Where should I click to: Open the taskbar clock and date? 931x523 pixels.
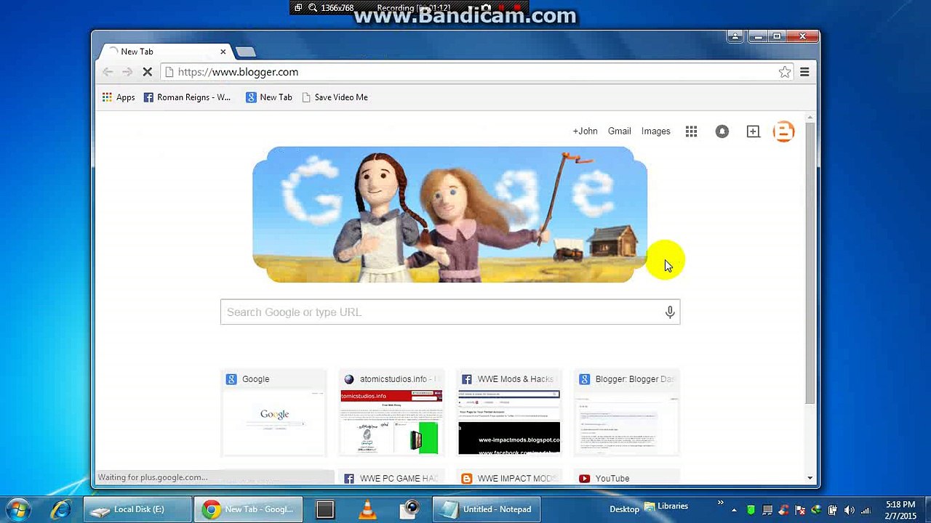(900, 510)
